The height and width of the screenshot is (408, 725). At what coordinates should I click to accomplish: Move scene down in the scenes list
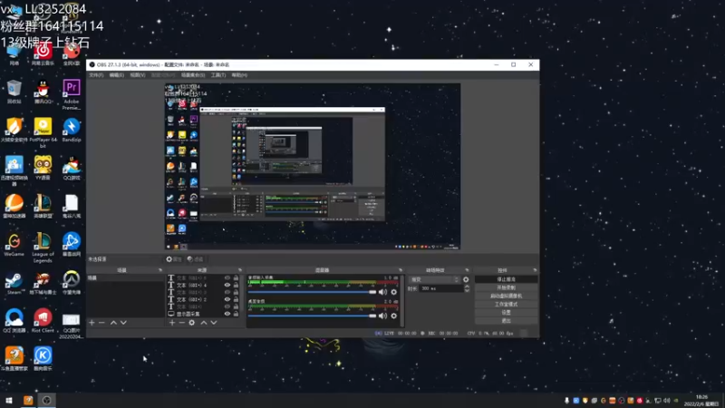(x=123, y=323)
